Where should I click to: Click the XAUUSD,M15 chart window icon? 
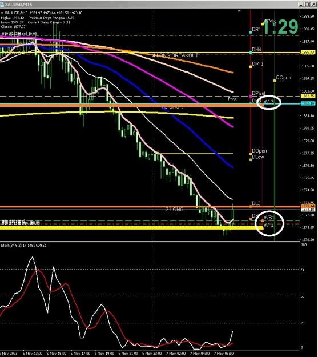tap(2, 5)
